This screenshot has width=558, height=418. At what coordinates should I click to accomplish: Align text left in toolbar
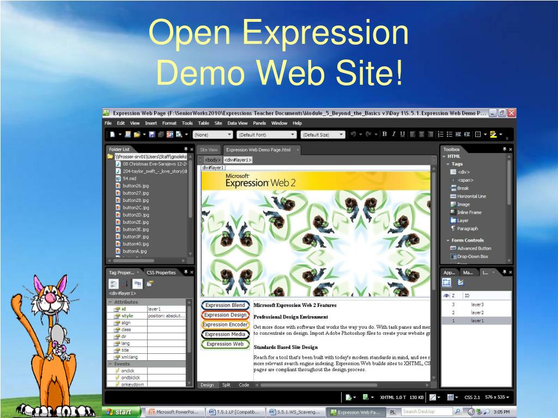tap(413, 134)
